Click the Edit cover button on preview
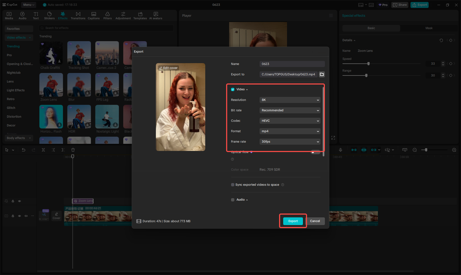 tap(168, 67)
